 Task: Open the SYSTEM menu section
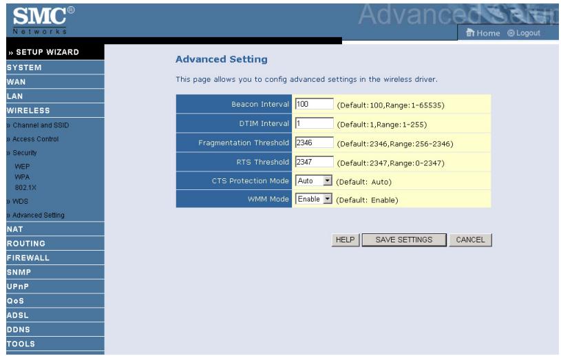click(x=55, y=67)
